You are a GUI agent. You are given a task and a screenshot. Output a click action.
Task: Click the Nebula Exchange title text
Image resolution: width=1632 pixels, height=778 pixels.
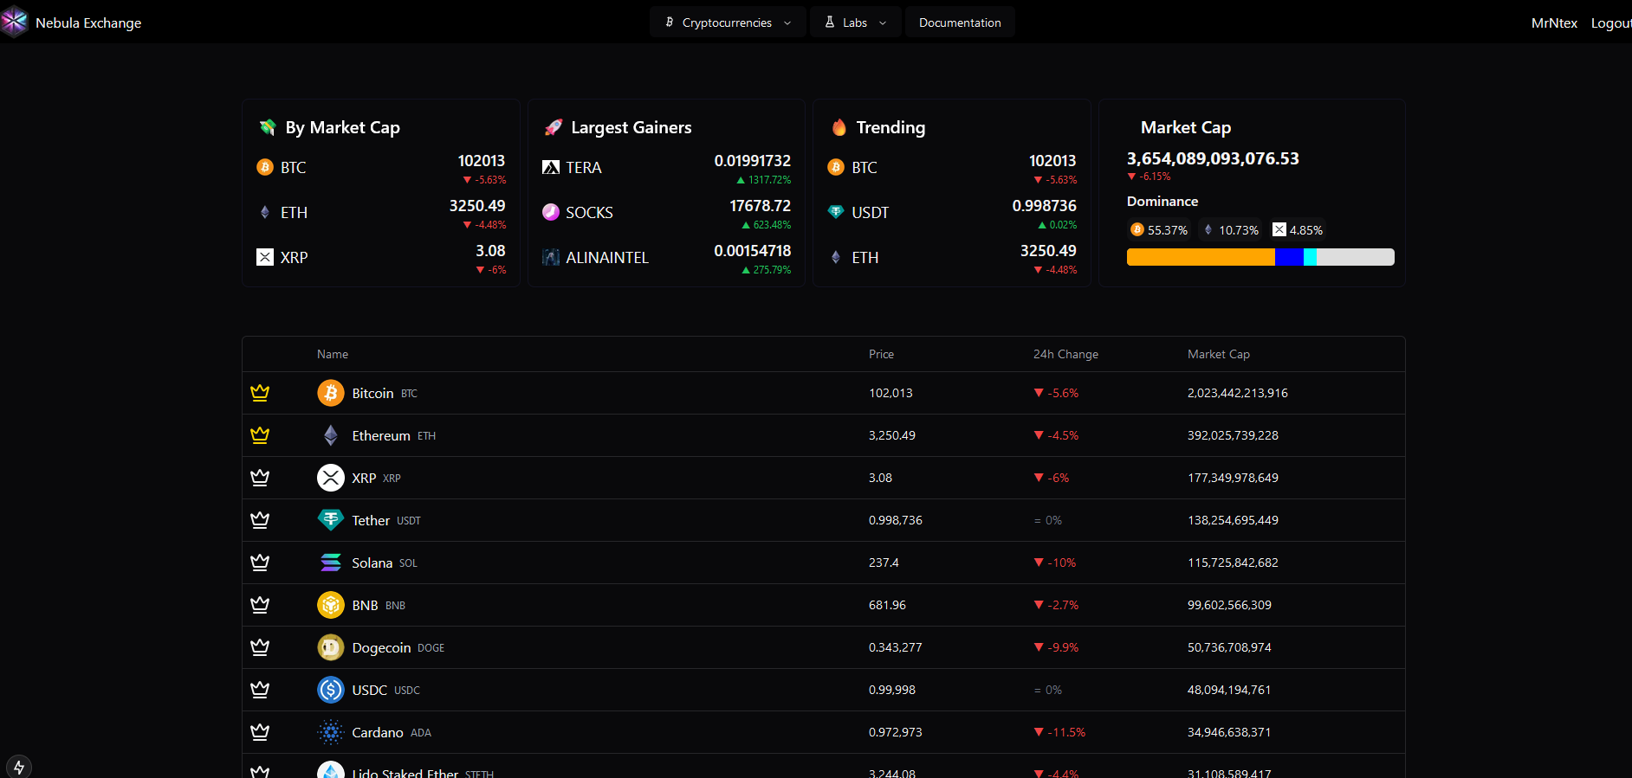[88, 23]
